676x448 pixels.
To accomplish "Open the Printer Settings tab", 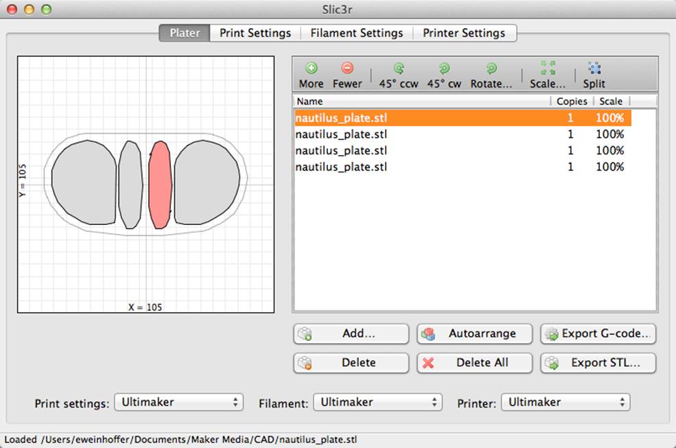I will [x=465, y=33].
